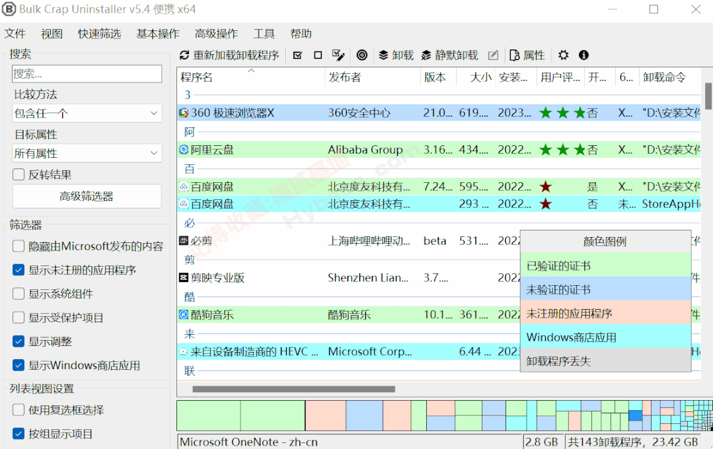Click the 360 极速浏览器X app icon
The height and width of the screenshot is (449, 713).
(x=184, y=113)
